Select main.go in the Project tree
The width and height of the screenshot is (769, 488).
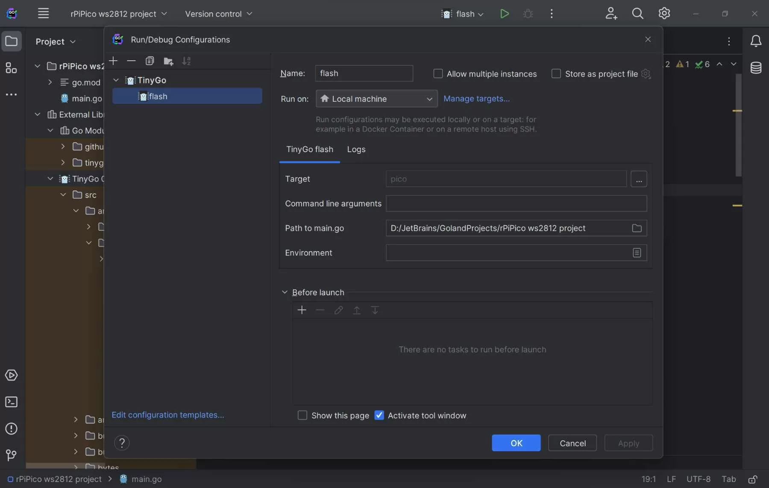(87, 98)
